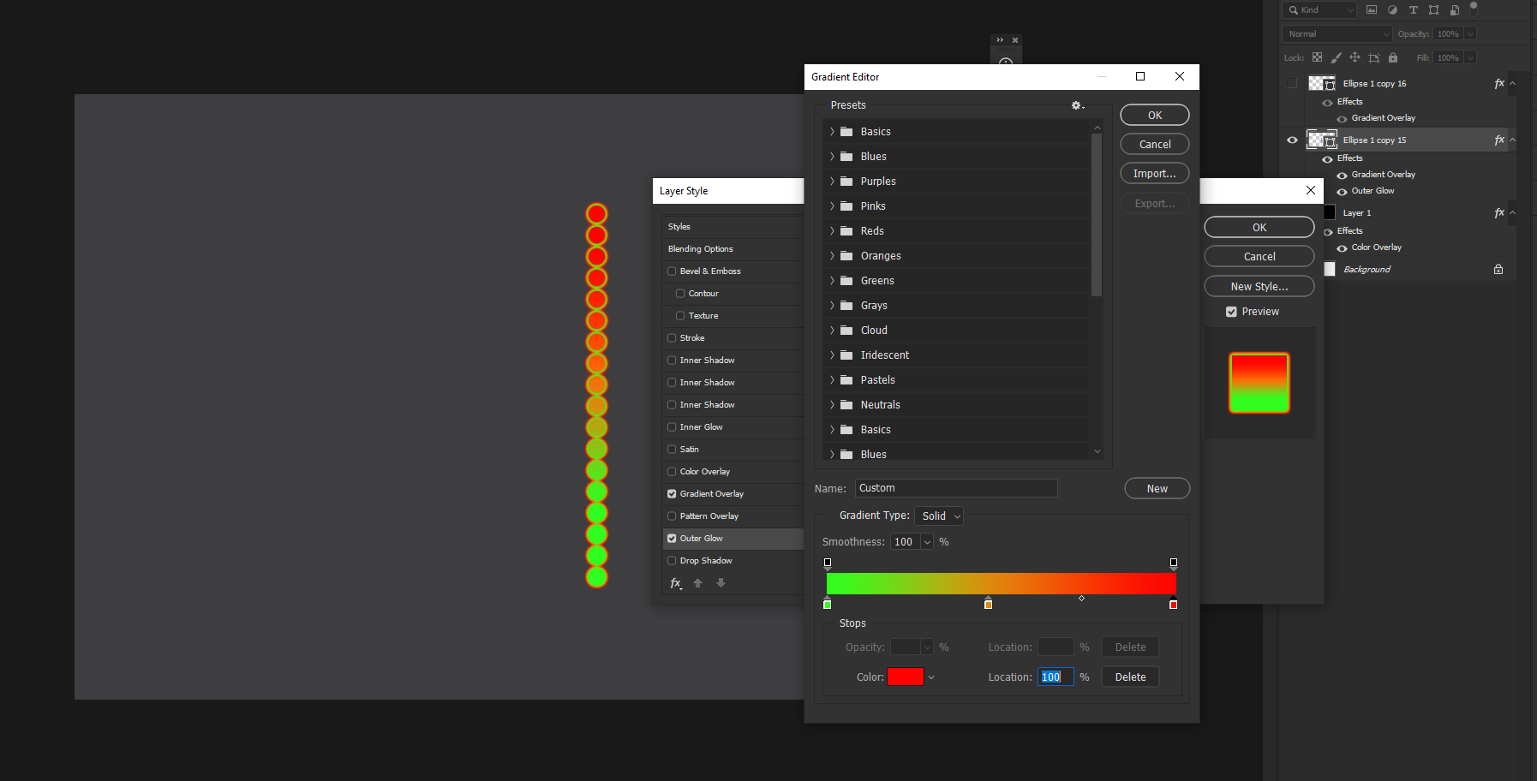1537x781 pixels.
Task: Click the filter adjustment layers icon
Action: pos(1392,9)
